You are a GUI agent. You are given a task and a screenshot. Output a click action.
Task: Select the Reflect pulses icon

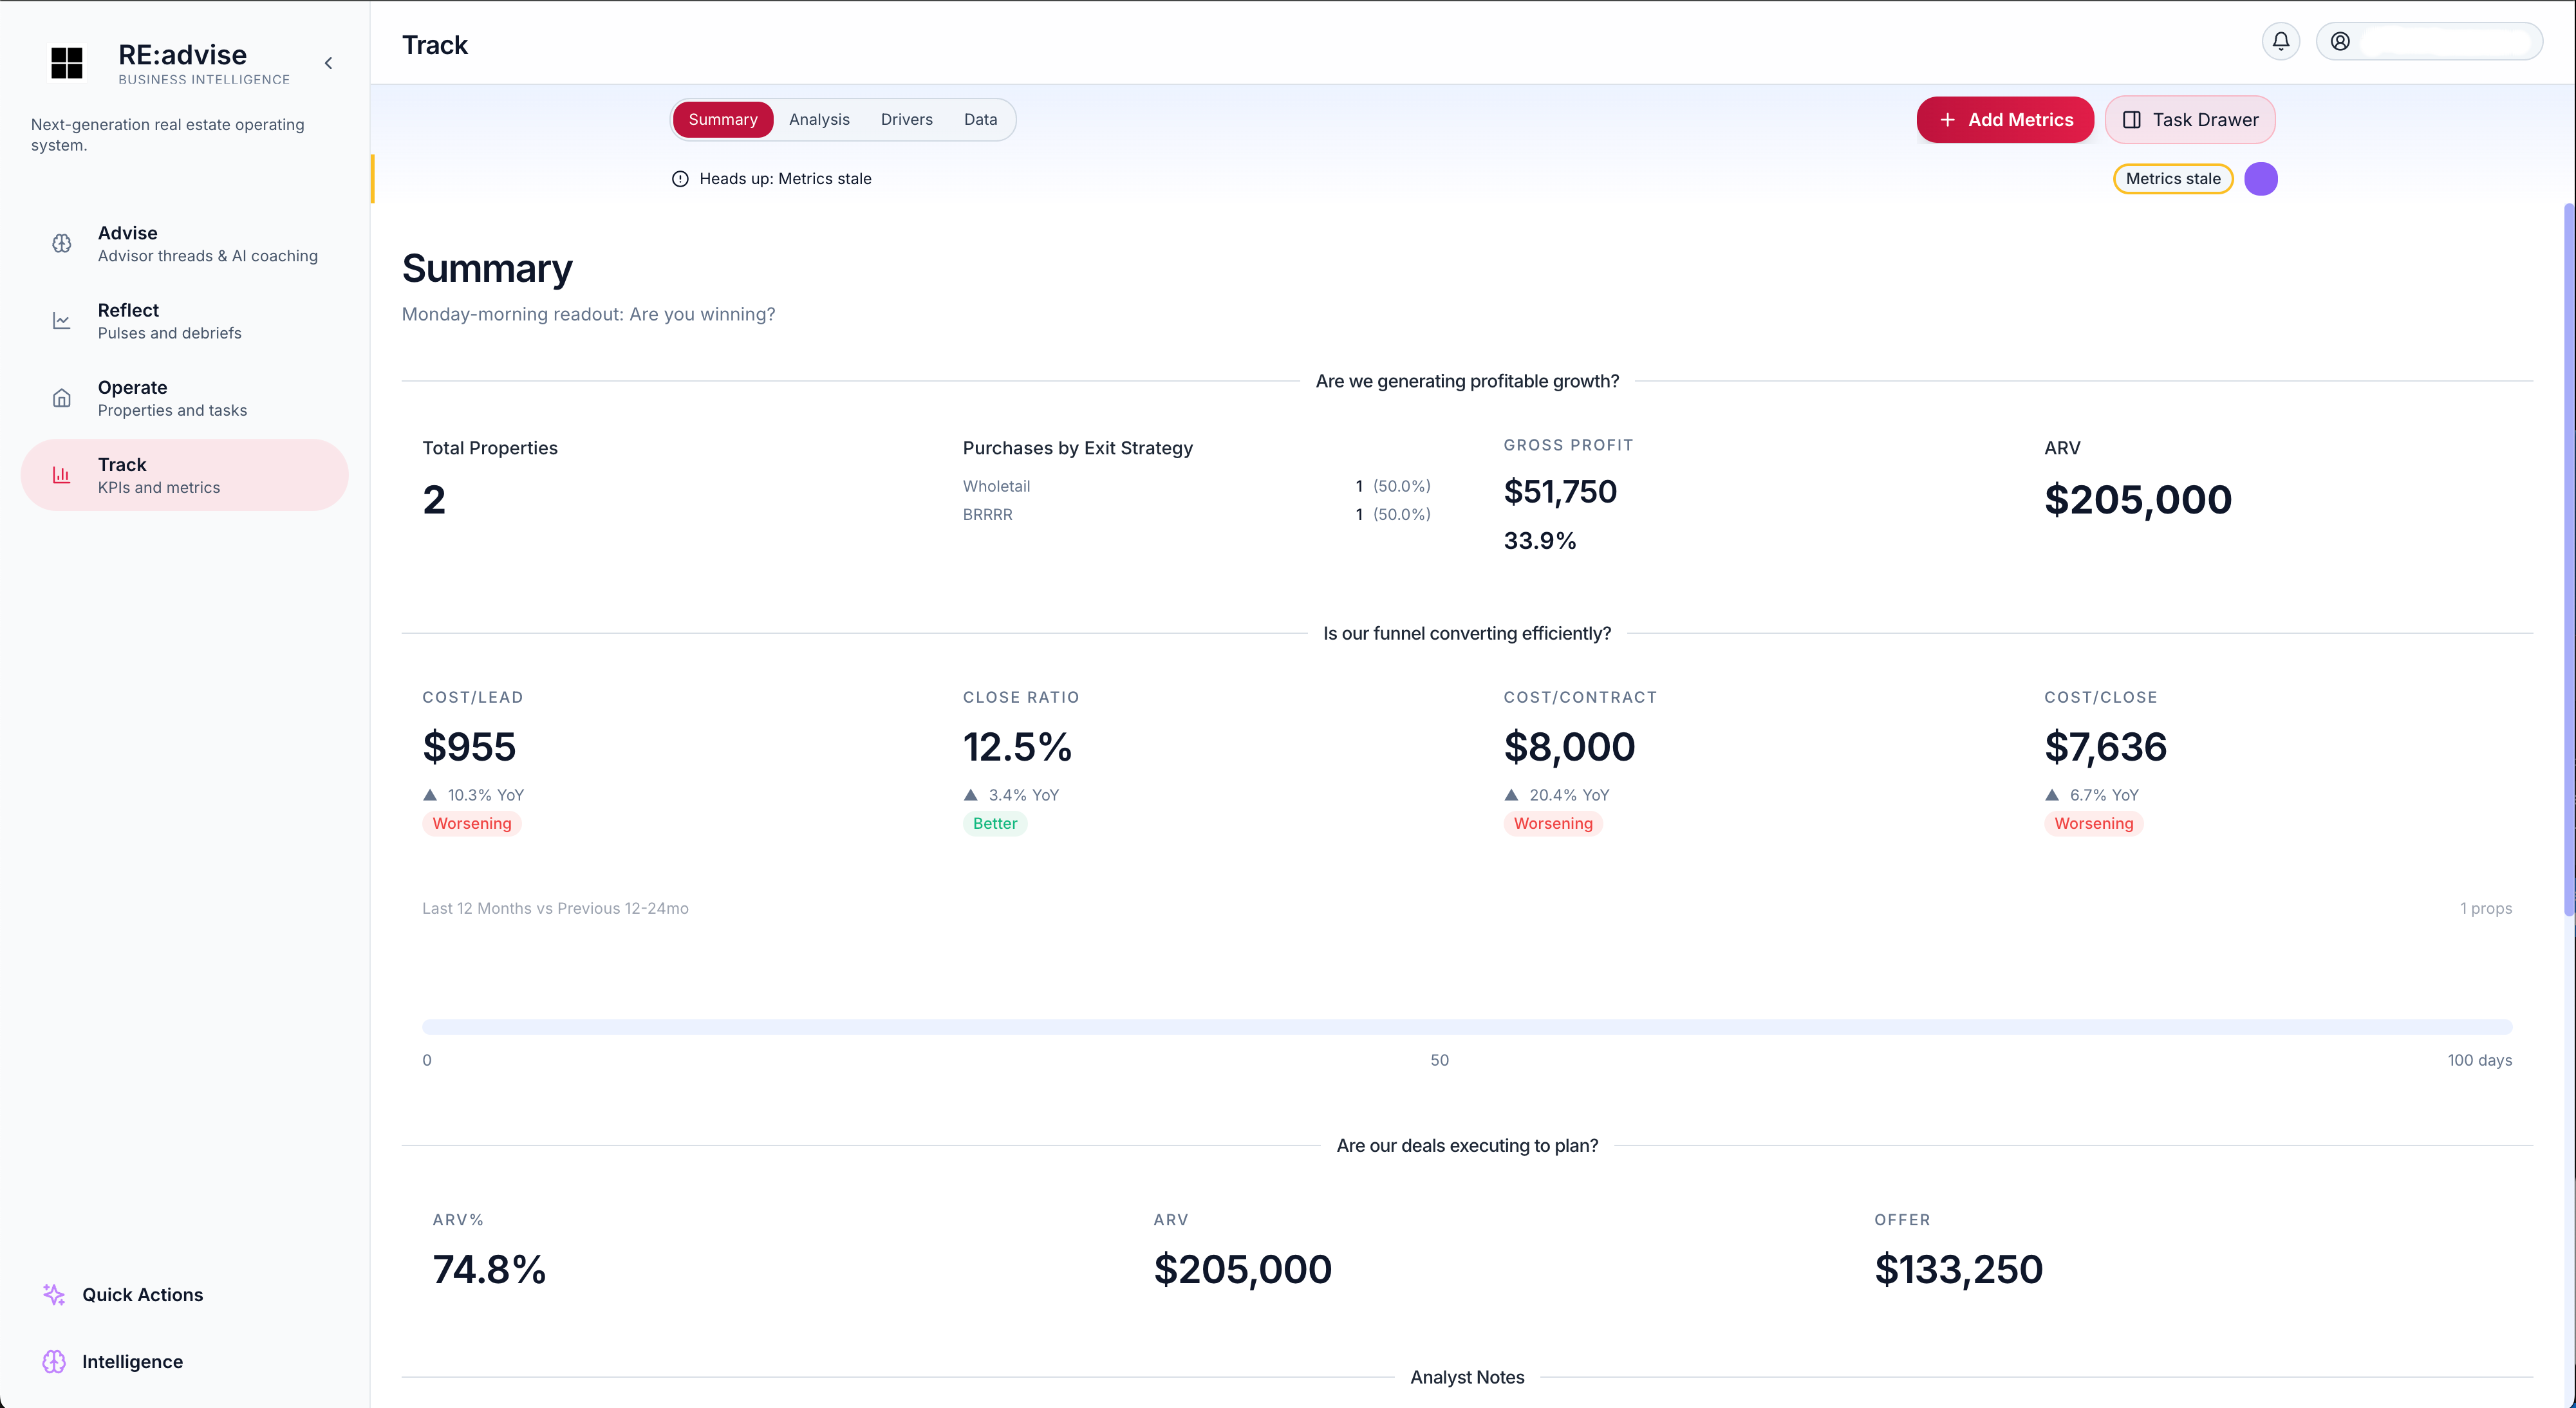click(61, 320)
